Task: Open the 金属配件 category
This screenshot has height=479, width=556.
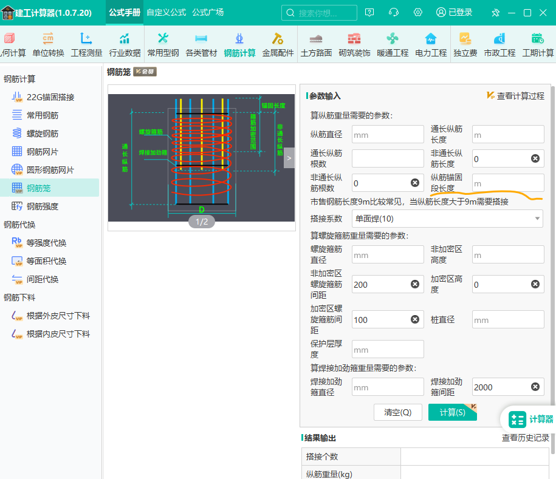Action: pyautogui.click(x=278, y=45)
